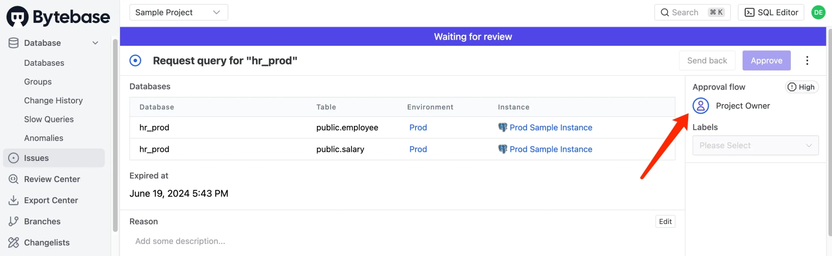Go to Issues page
The height and width of the screenshot is (256, 832).
[x=54, y=158]
